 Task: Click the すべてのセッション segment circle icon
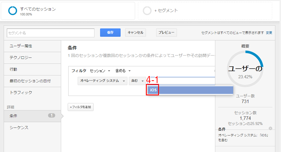click(13, 11)
